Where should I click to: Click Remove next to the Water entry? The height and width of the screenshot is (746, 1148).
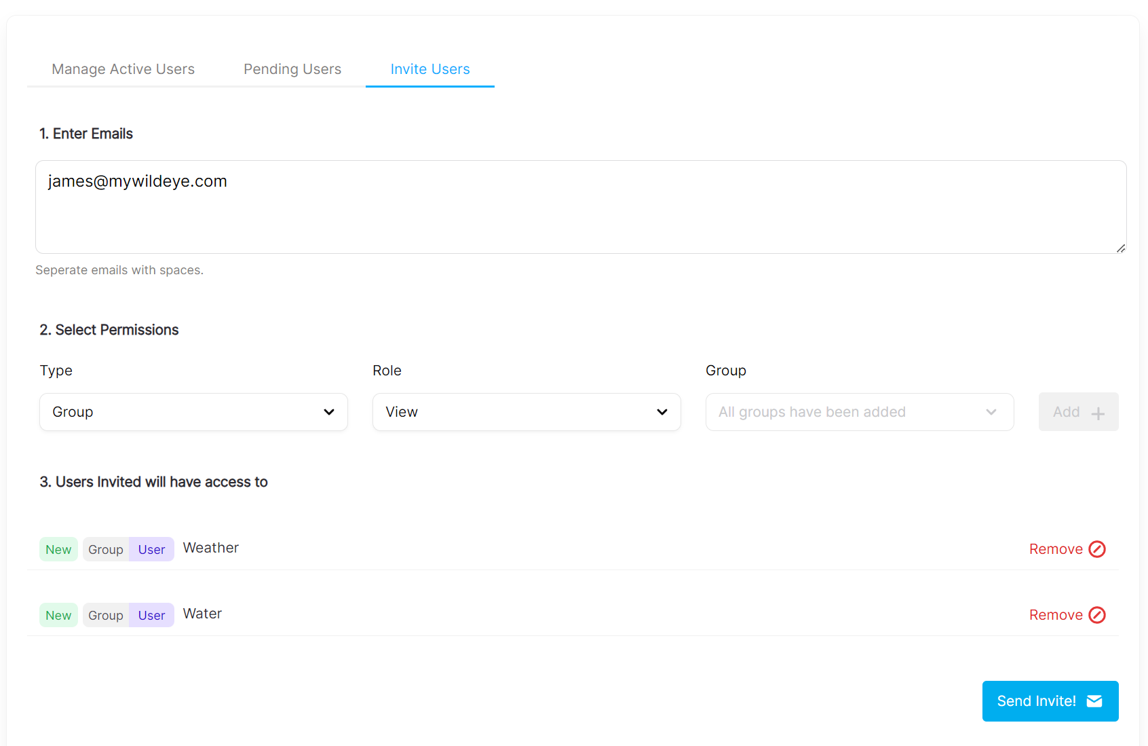pos(1056,615)
